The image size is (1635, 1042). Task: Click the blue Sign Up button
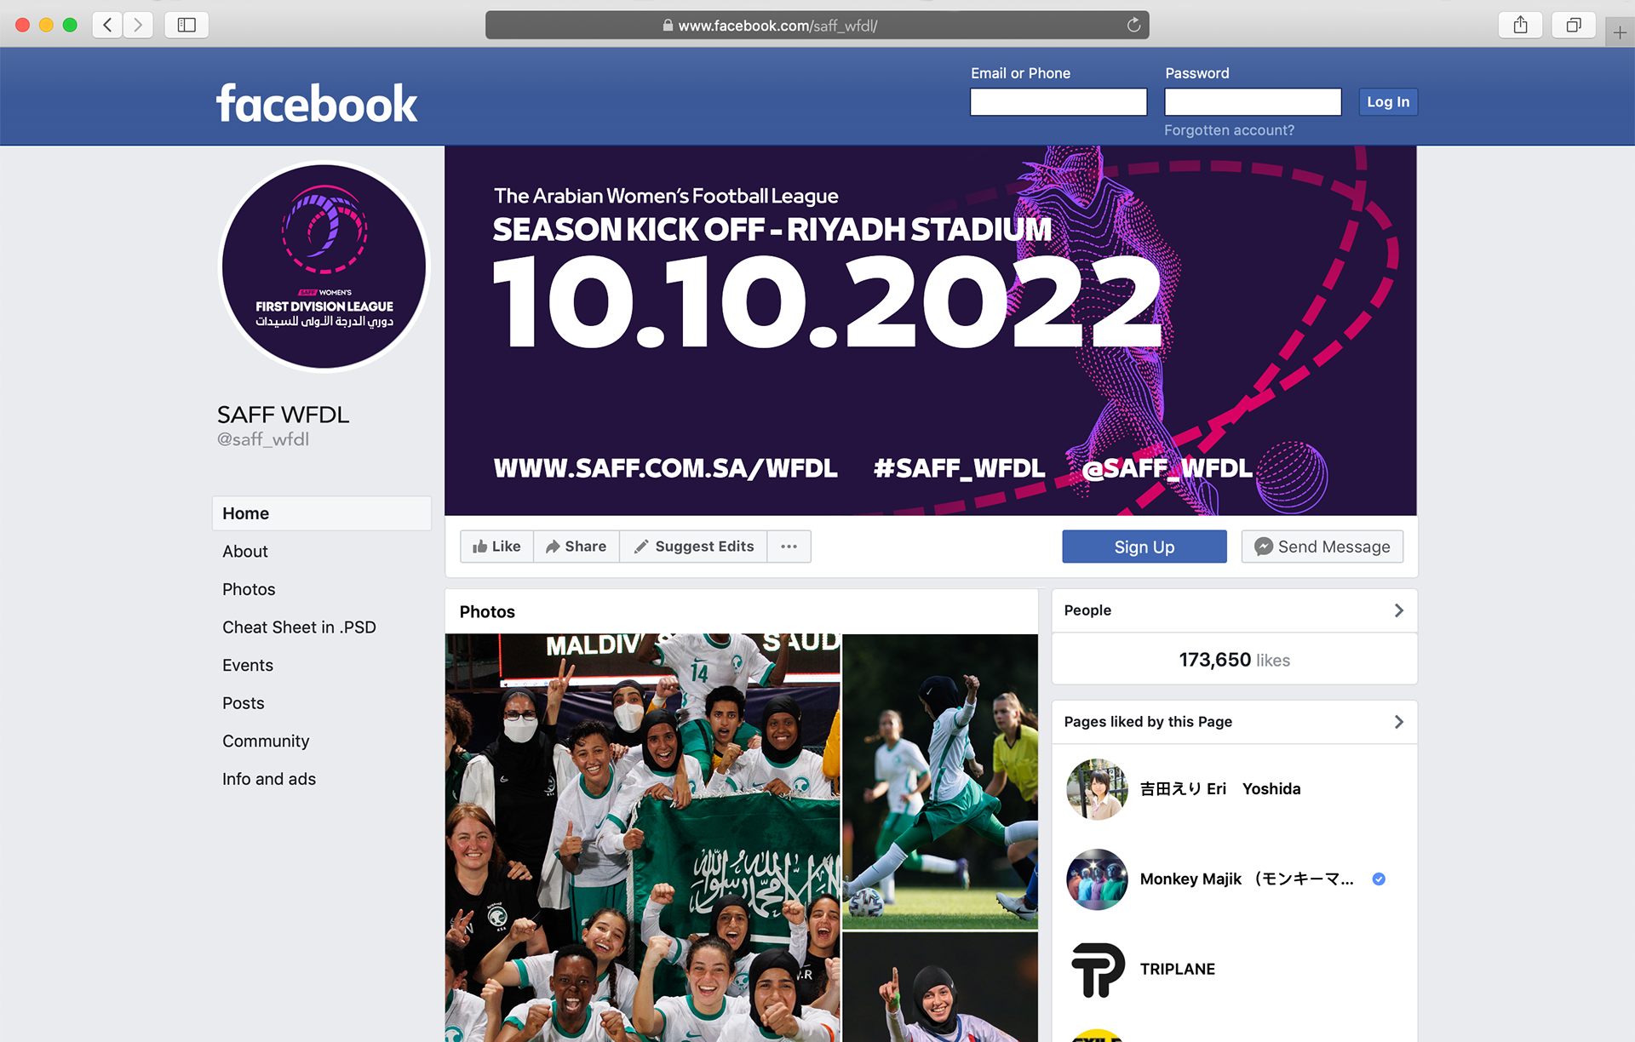click(1144, 547)
